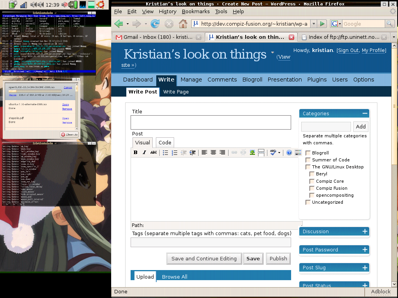
Task: Center align the post text
Action: tap(213, 152)
